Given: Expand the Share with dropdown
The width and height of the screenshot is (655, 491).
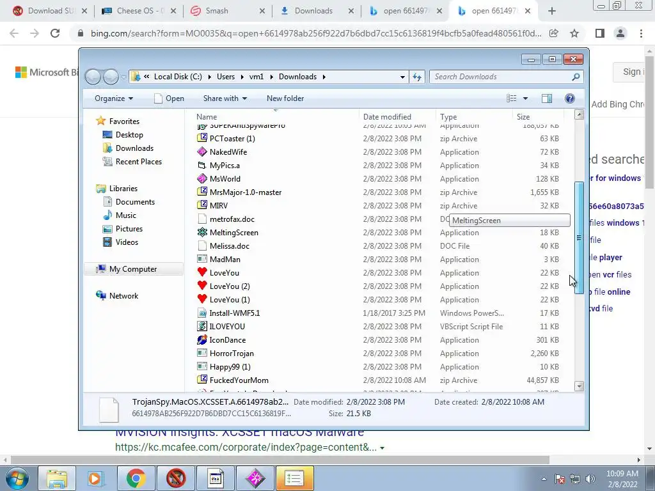Looking at the screenshot, I should pyautogui.click(x=225, y=98).
